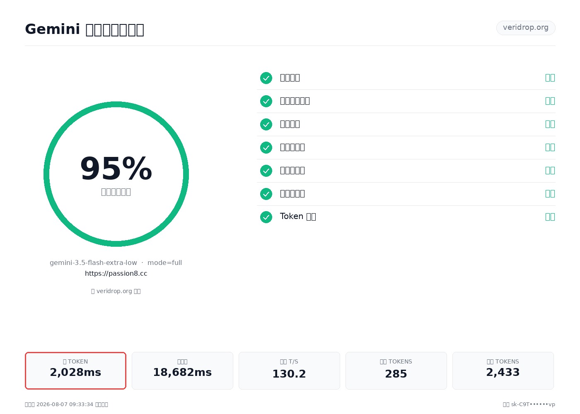Image resolution: width=580 pixels, height=414 pixels.
Task: Click the 2026-08-07 09:33:34 timestamp in footer
Action: (x=65, y=404)
